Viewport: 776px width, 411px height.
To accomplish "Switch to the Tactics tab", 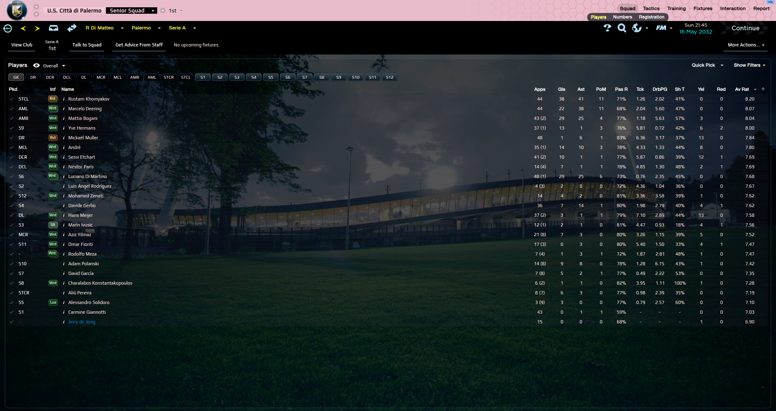I will (x=651, y=8).
